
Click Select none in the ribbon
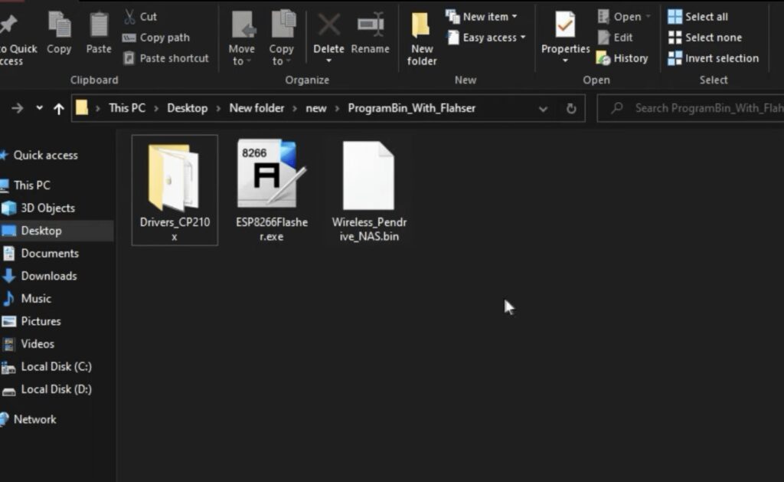click(705, 38)
